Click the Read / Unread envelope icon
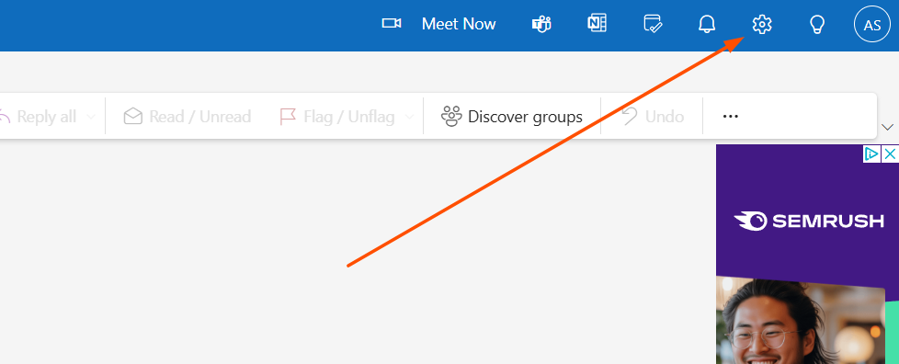 click(133, 117)
